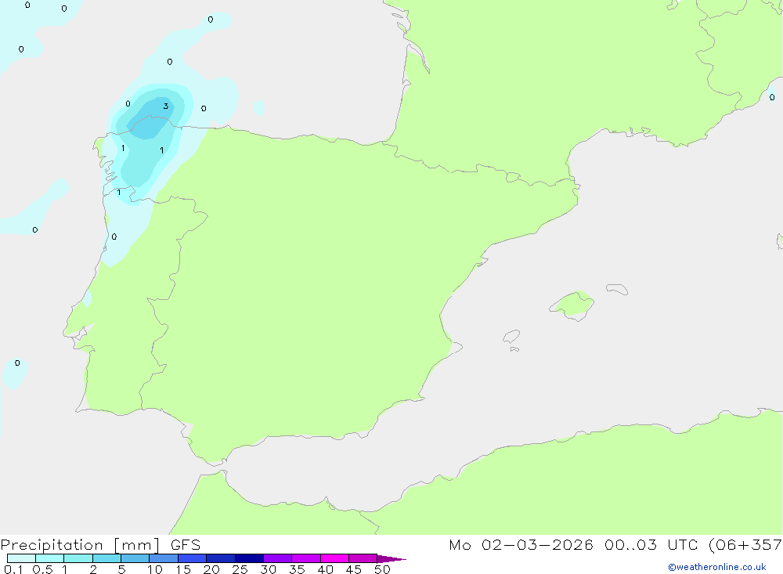Click the 30–35 mm violet legend box
783x574 pixels.
[x=277, y=558]
